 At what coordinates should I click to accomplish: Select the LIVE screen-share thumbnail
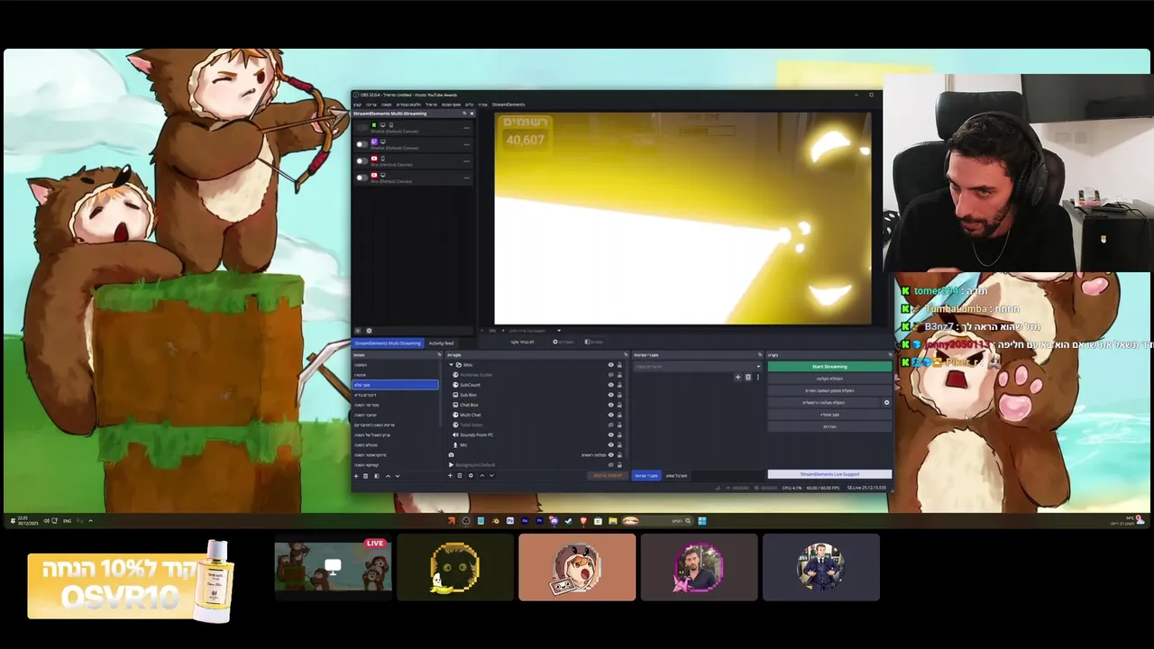334,567
